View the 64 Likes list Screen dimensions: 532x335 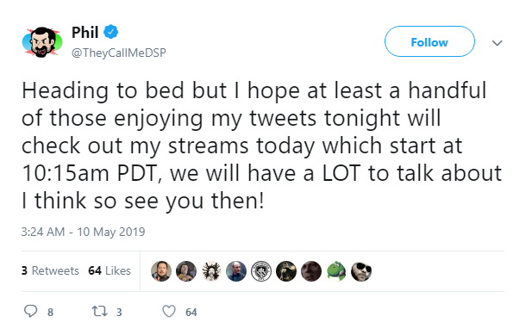[110, 270]
